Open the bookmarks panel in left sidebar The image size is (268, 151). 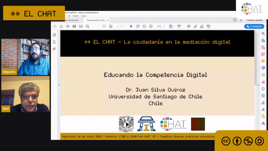[x=54, y=42]
